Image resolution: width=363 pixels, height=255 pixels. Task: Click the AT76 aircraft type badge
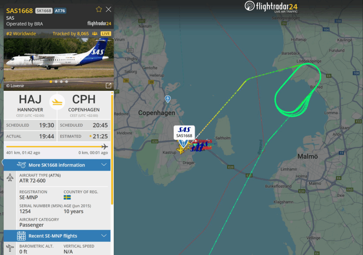(60, 11)
